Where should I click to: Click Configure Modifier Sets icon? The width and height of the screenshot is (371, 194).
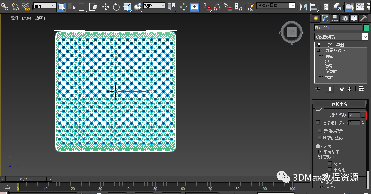coord(361,89)
